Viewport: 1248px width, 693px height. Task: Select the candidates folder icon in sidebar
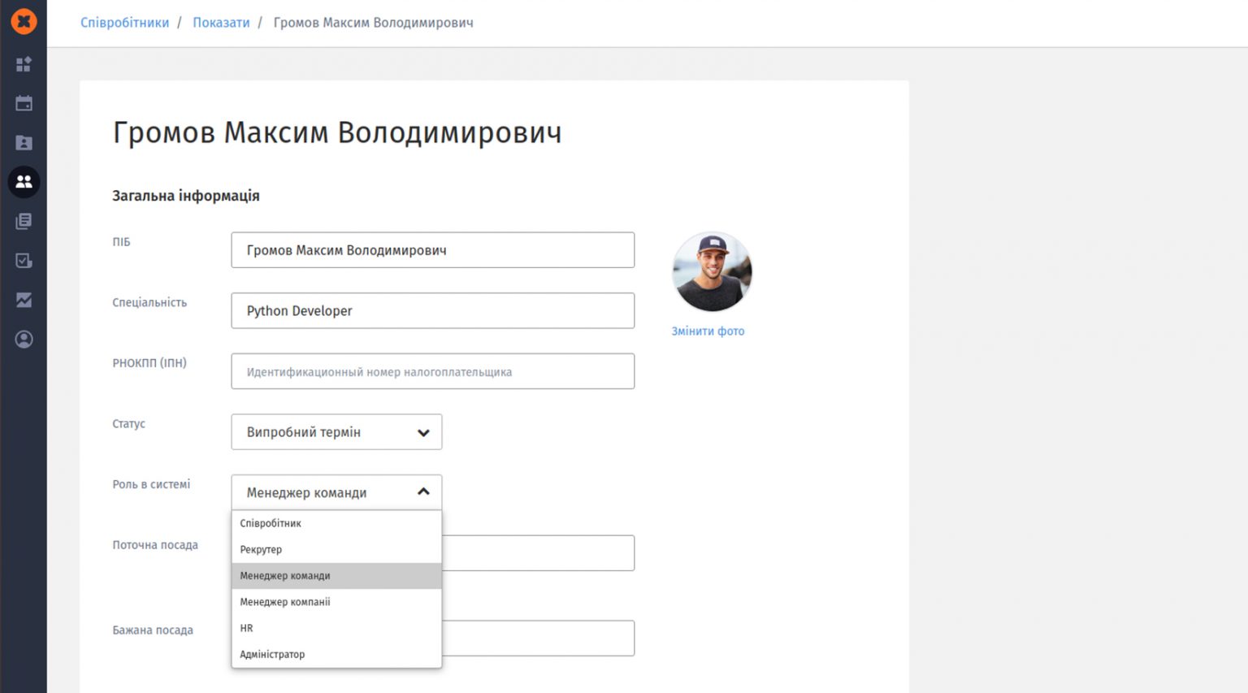coord(24,142)
